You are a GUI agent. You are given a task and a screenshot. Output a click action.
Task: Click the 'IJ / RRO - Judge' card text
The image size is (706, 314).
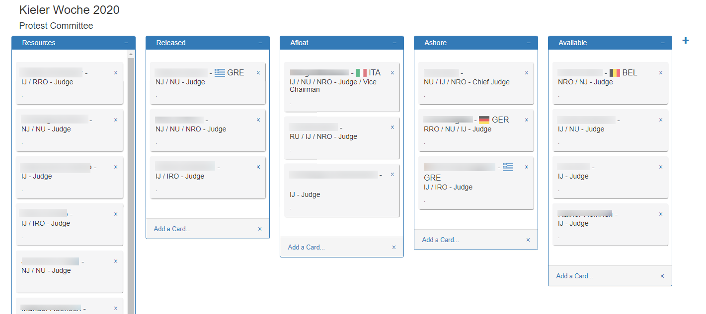(47, 82)
